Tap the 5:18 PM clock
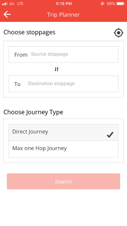Viewport: 127px width, 226px height. [64, 4]
